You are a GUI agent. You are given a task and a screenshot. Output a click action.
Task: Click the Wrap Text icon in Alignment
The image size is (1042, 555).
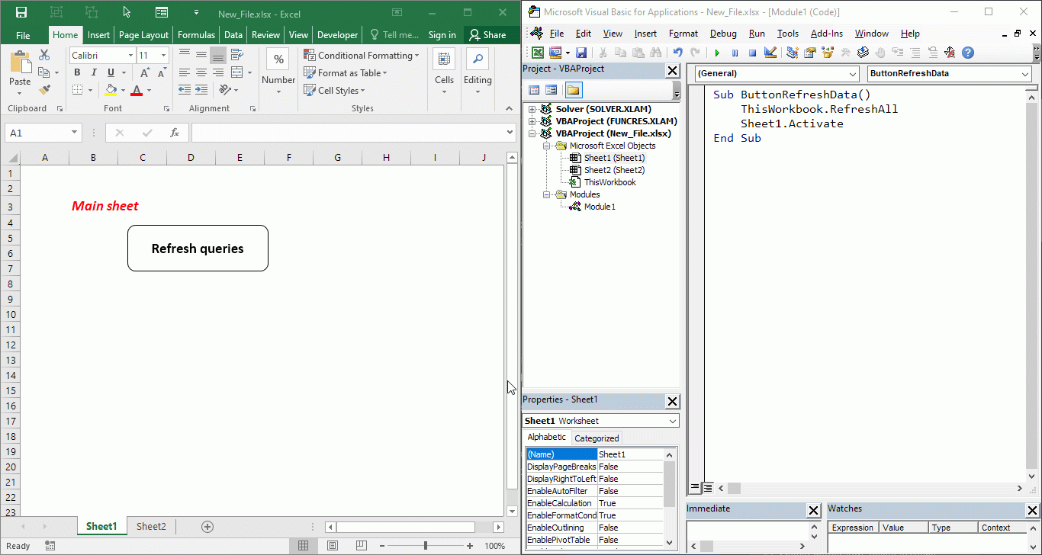point(236,55)
